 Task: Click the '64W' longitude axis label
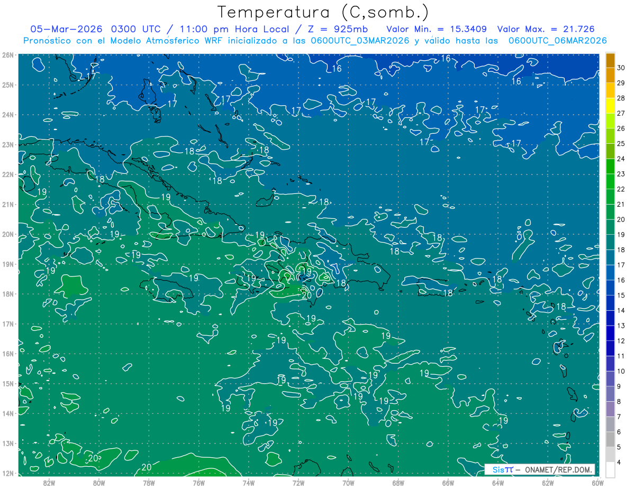click(497, 483)
